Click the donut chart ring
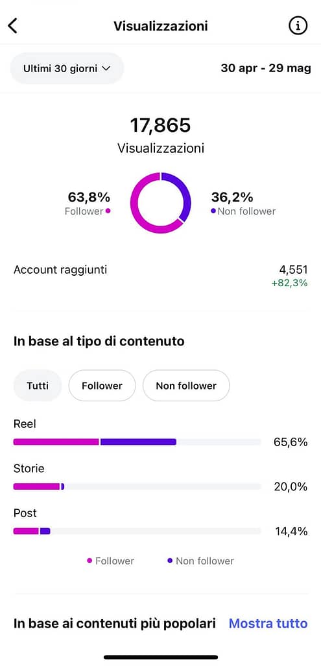The image size is (321, 666). (x=161, y=203)
